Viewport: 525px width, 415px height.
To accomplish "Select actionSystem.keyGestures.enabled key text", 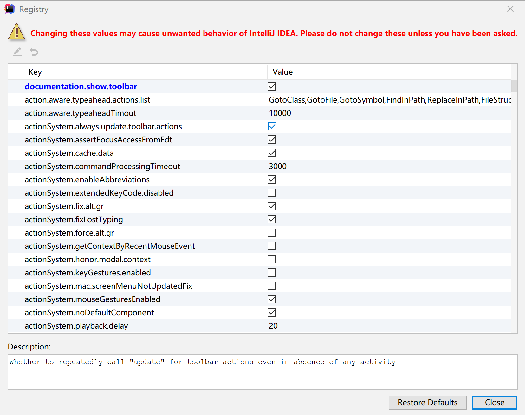I will click(88, 273).
